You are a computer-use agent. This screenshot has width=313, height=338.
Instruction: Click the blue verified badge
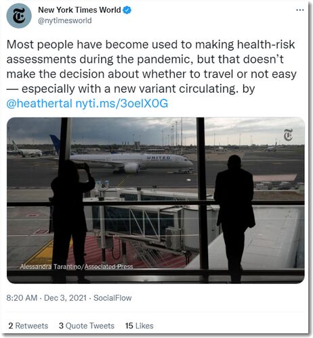tap(127, 10)
